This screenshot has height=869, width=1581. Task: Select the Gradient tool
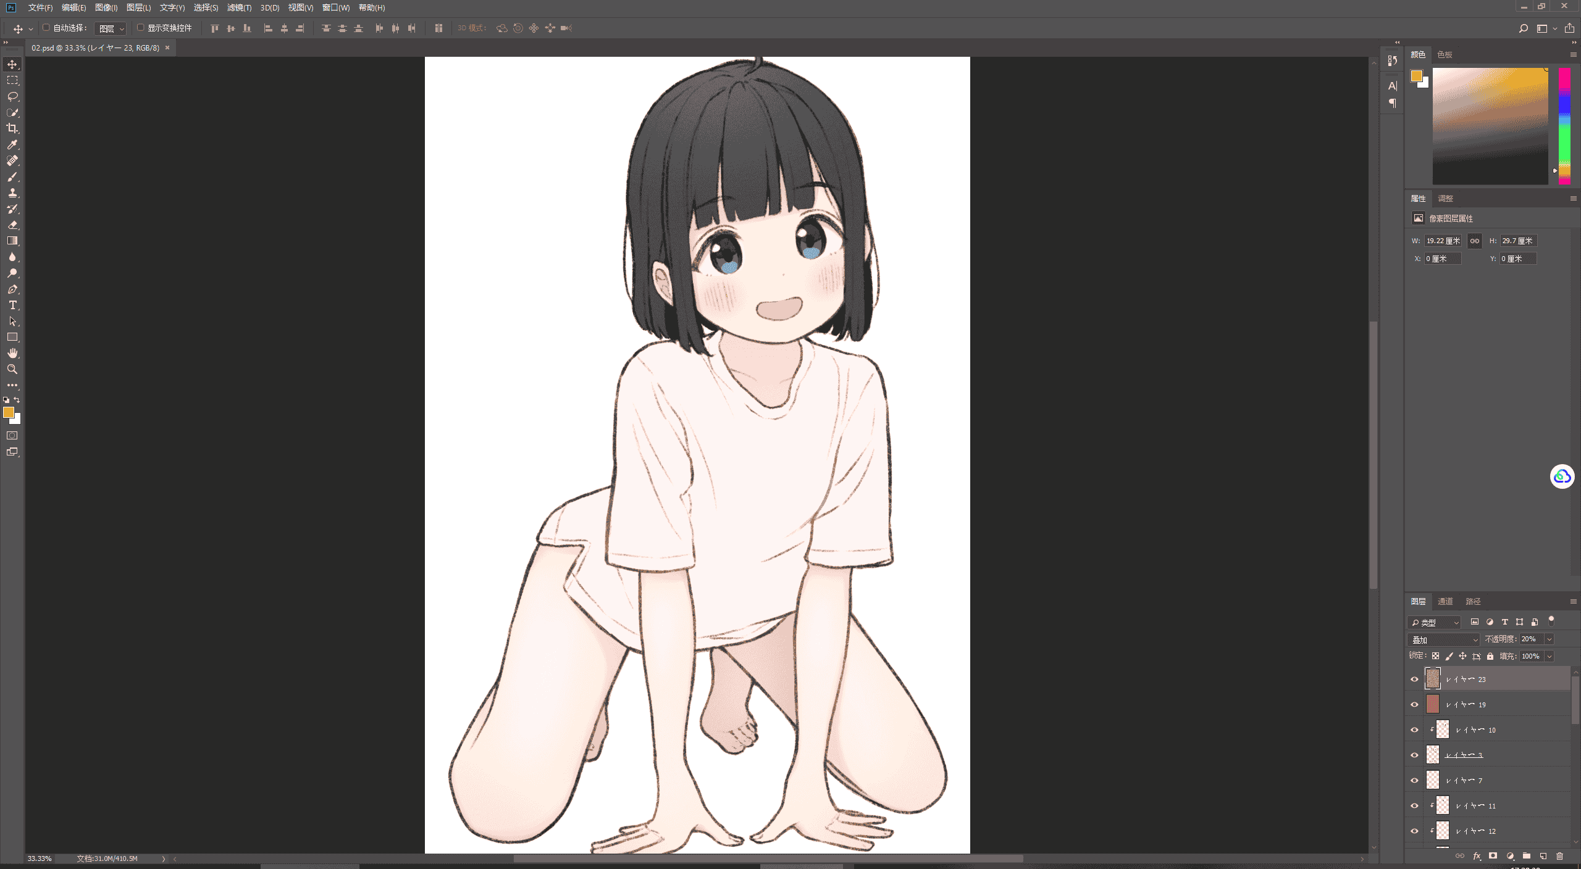tap(12, 241)
